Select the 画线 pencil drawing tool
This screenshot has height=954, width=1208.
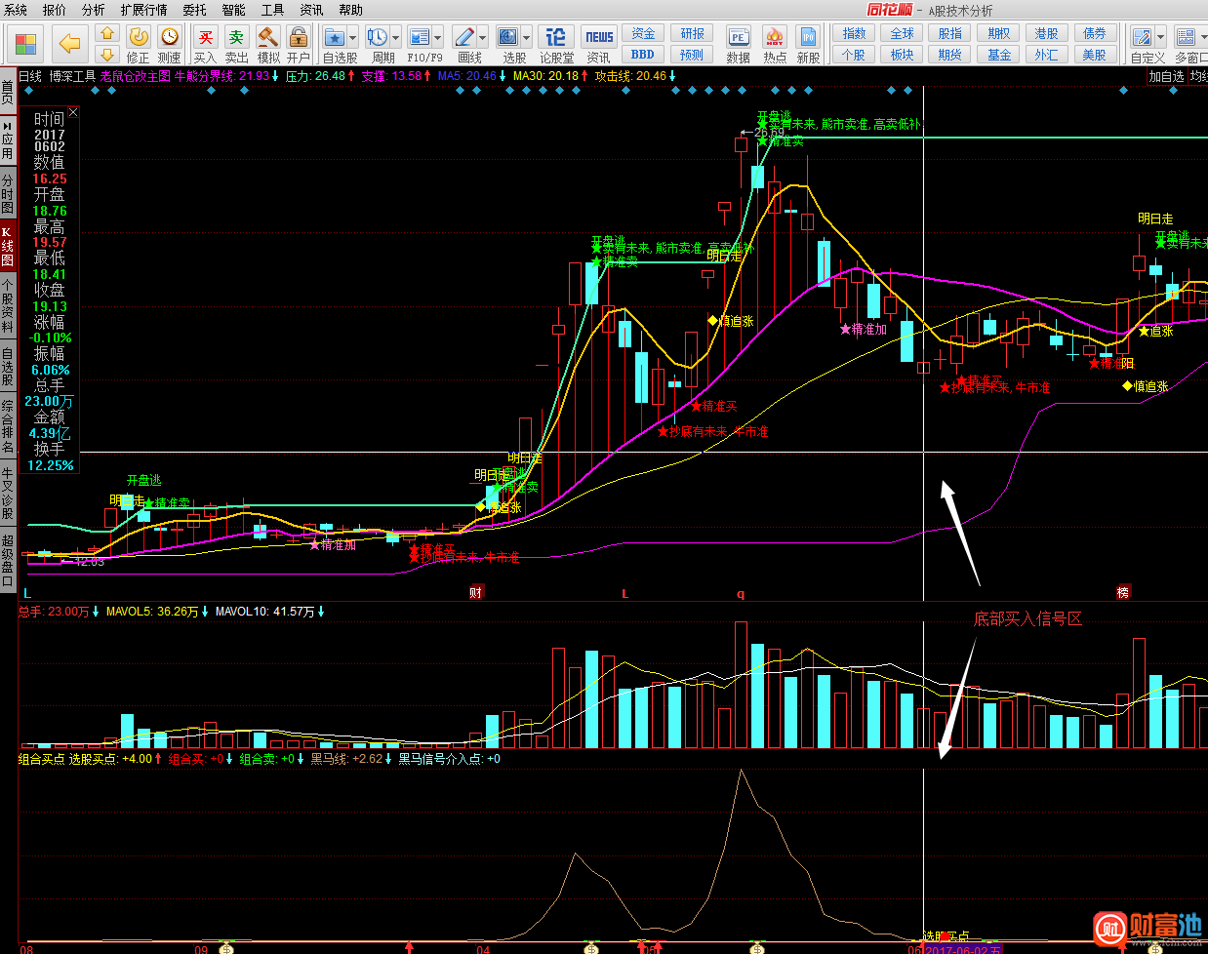(464, 37)
